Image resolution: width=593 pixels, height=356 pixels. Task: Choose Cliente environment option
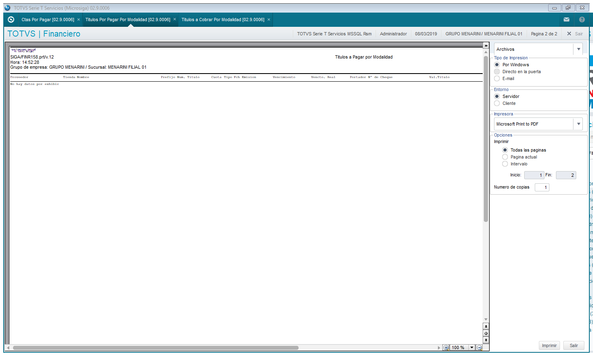[x=497, y=103]
